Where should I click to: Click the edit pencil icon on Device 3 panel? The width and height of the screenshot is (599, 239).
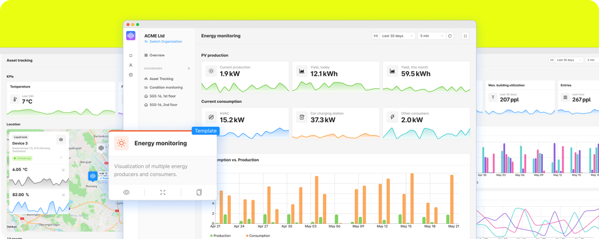(61, 157)
